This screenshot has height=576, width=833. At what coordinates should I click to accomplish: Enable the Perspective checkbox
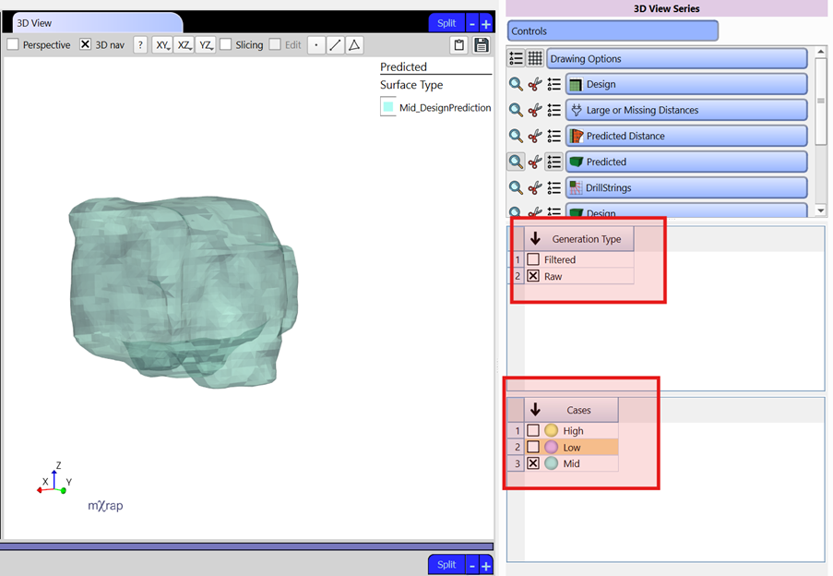(13, 44)
